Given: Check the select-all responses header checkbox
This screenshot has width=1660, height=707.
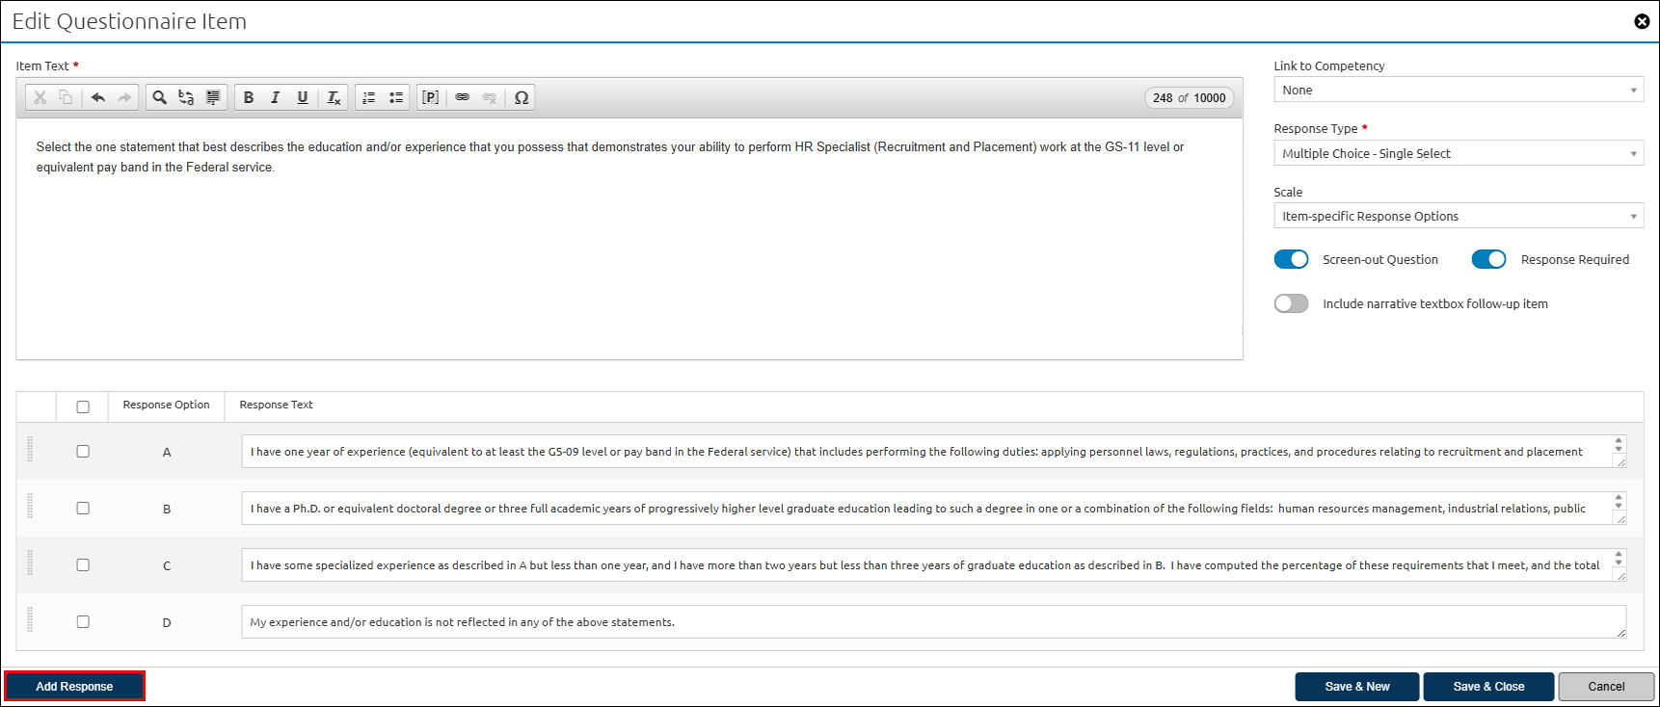Looking at the screenshot, I should [x=83, y=406].
